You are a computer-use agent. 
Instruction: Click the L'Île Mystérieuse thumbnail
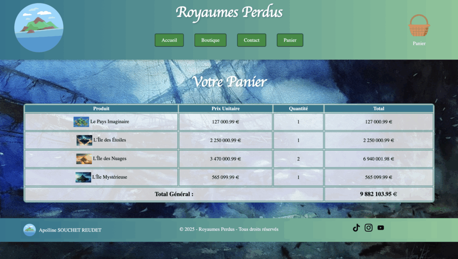83,177
